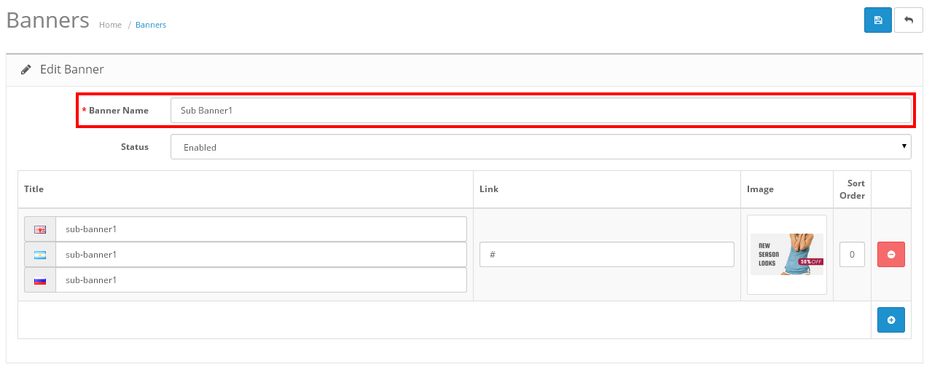Click the Russian flag icon
The height and width of the screenshot is (369, 932).
pos(40,280)
